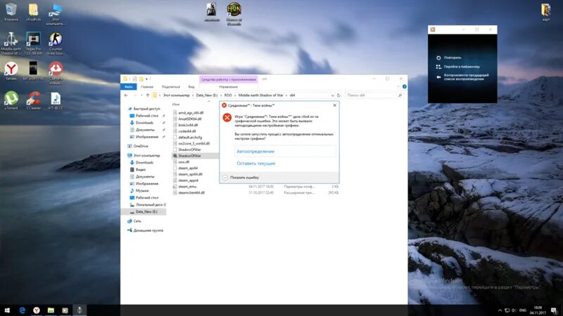Select the Middle-earth Shadow of War breadcrumb
The width and height of the screenshot is (563, 316).
coord(260,96)
